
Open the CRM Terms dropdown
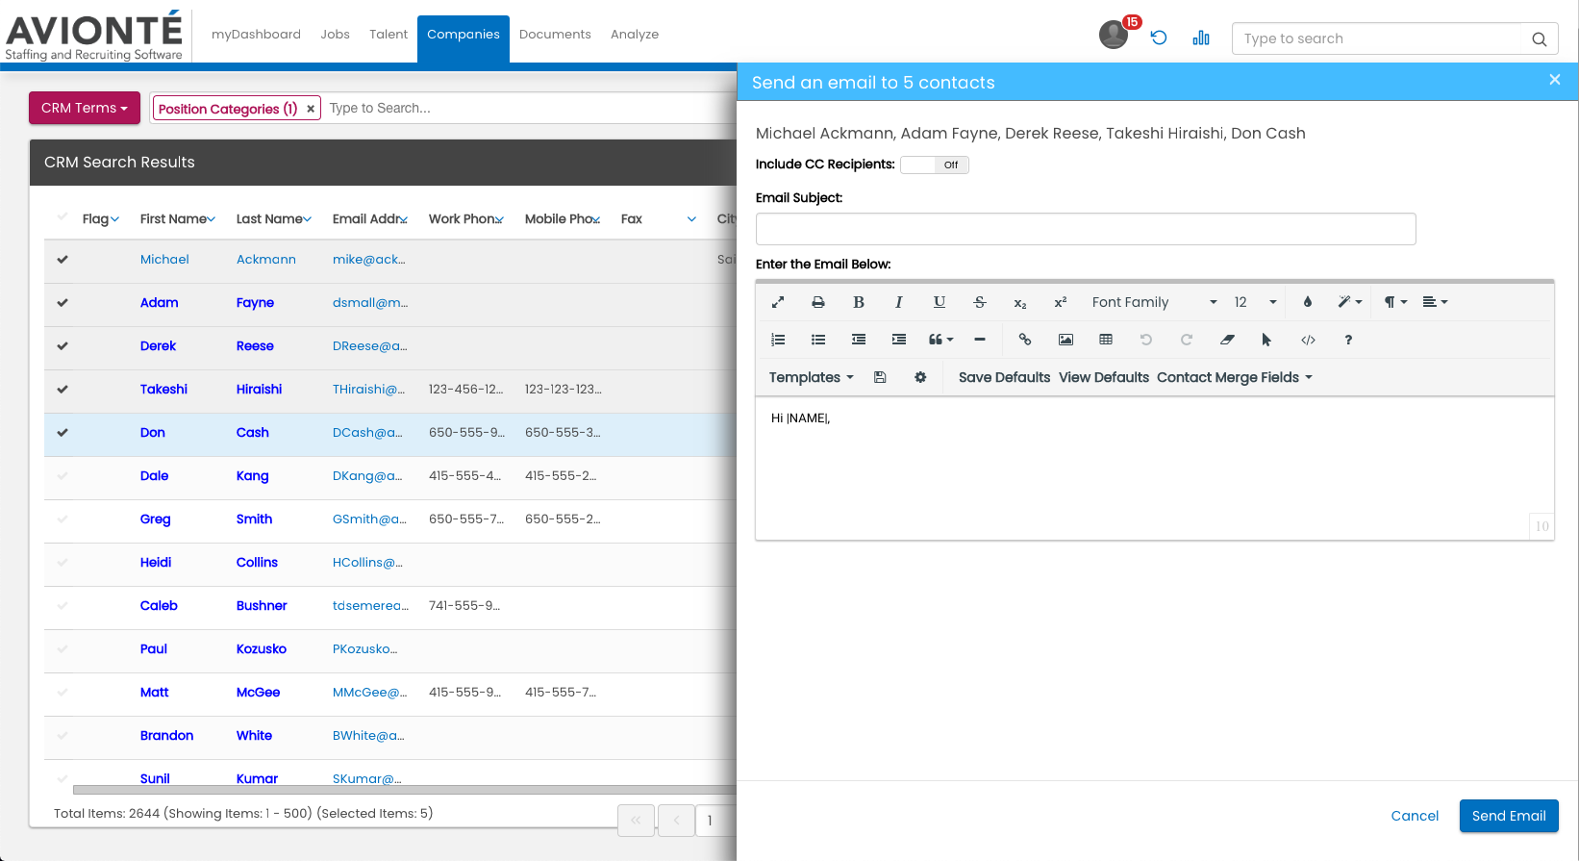(85, 108)
